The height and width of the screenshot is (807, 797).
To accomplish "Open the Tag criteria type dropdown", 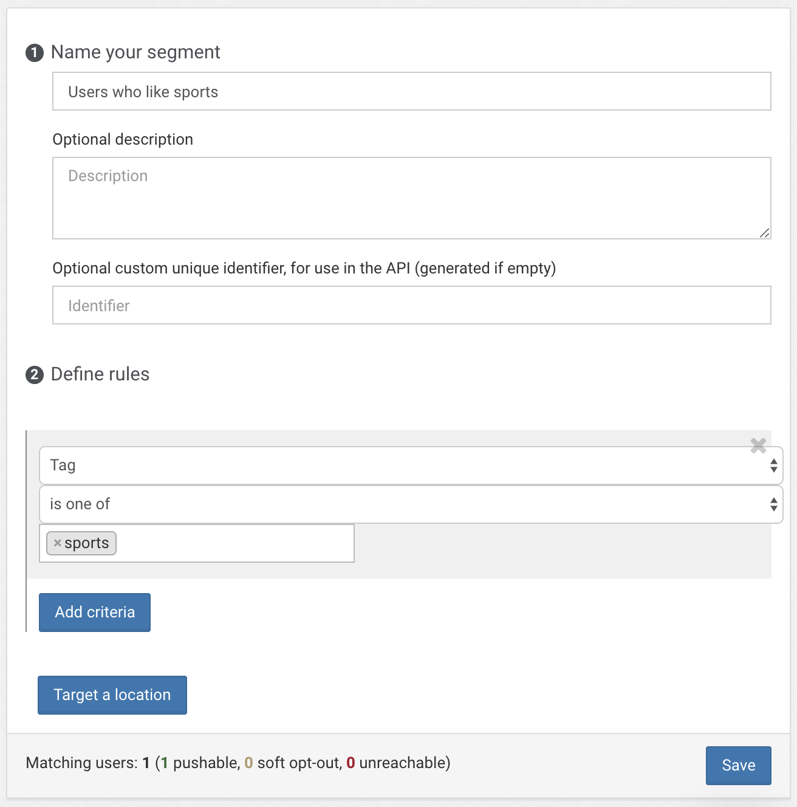I will point(401,465).
